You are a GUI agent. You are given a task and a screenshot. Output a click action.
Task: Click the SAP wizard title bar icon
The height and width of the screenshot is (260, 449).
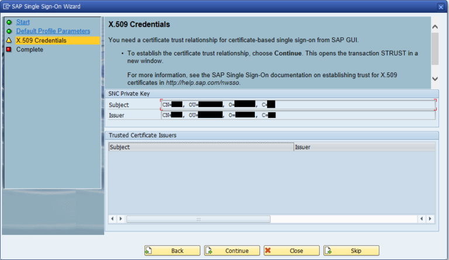(x=6, y=6)
